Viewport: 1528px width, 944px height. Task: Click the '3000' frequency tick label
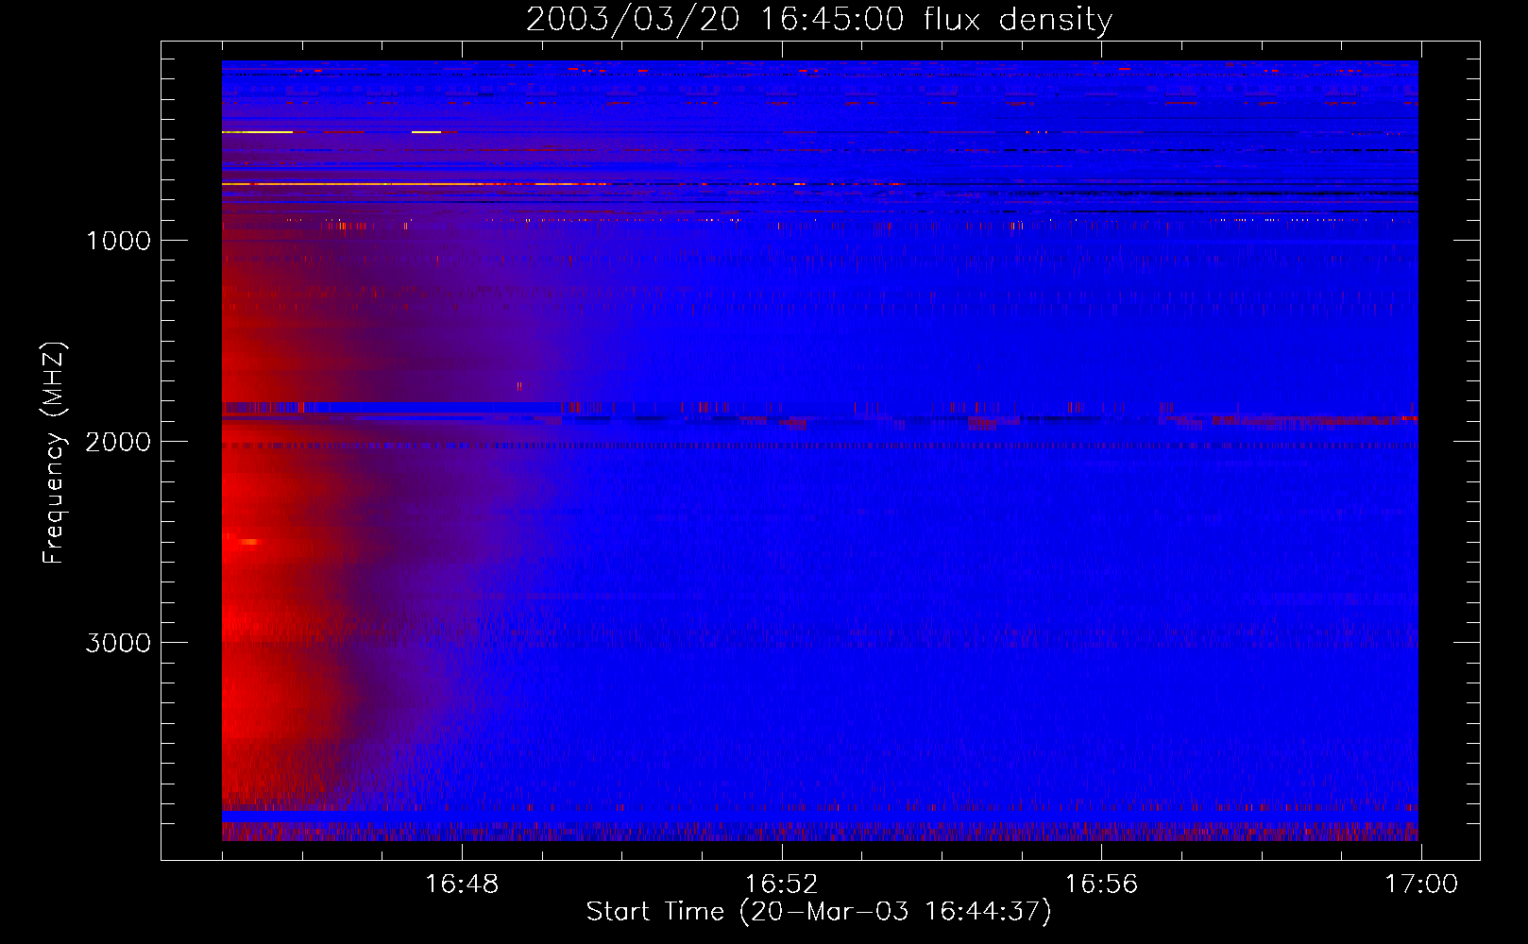click(118, 643)
